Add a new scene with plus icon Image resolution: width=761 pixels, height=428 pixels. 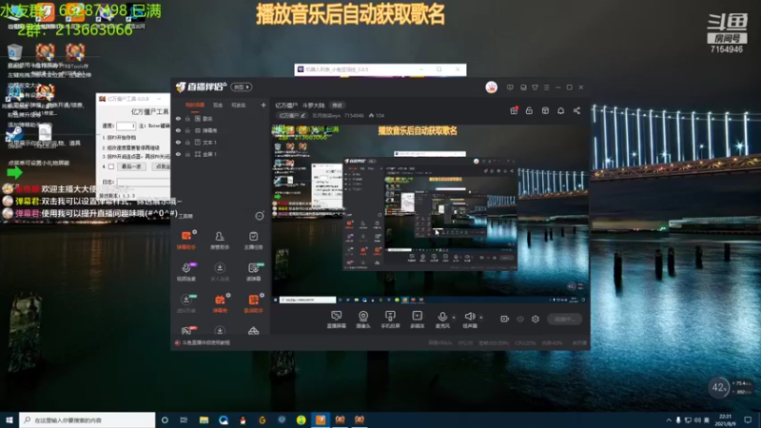point(263,105)
